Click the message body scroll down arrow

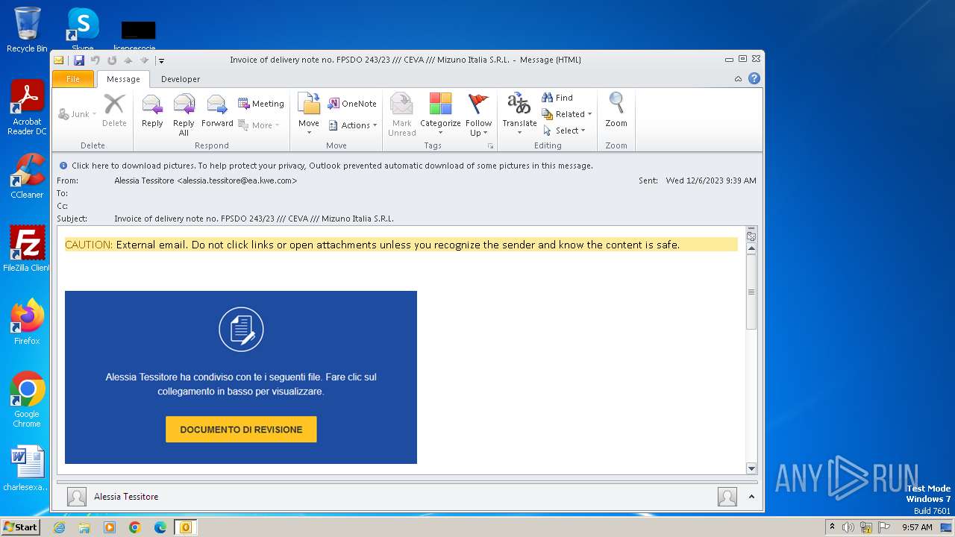pyautogui.click(x=751, y=468)
